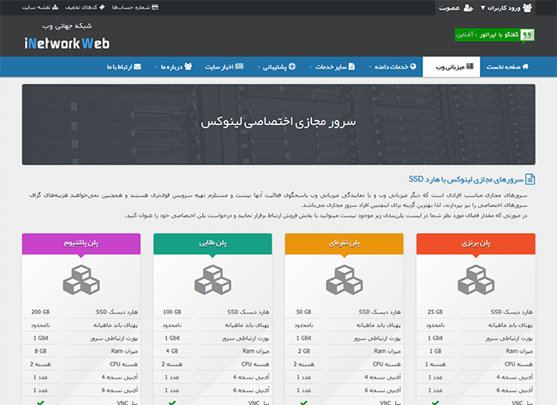The width and height of the screenshot is (557, 405).
Task: Click the cubes icon in the پلن نقره‌ای card
Action: (344, 280)
